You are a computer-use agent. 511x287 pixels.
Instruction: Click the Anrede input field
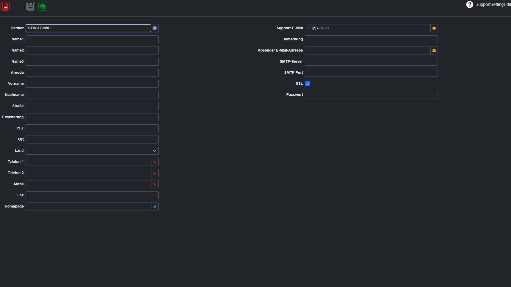[92, 73]
